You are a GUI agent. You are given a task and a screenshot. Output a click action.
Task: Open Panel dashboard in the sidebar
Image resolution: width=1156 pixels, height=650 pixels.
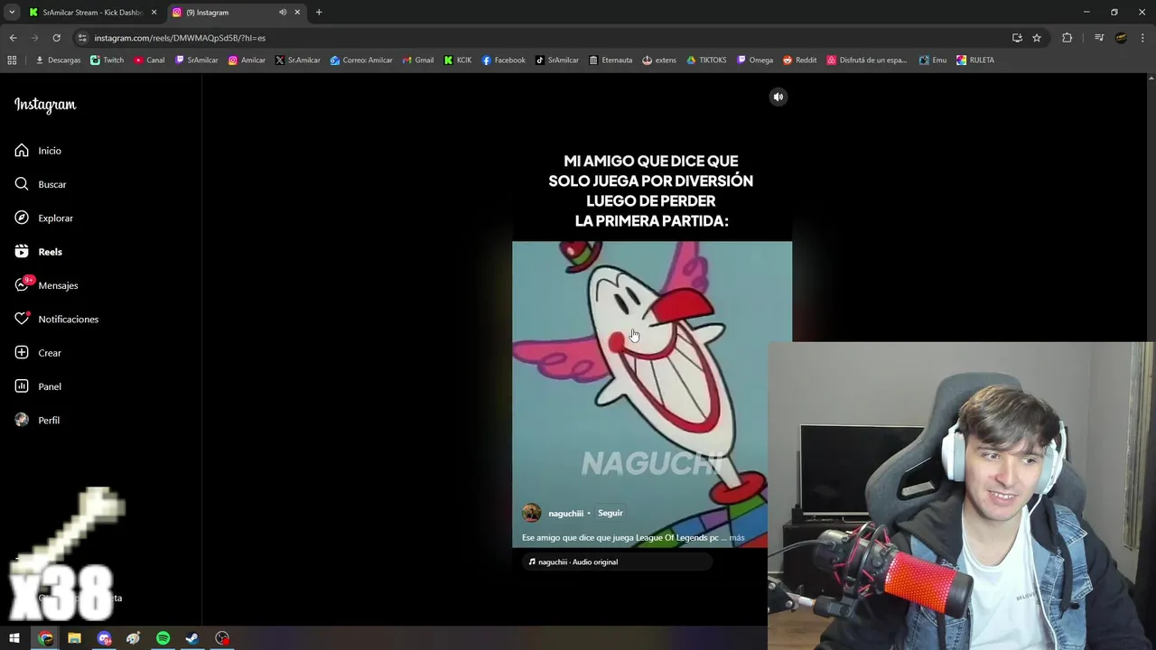(x=38, y=386)
